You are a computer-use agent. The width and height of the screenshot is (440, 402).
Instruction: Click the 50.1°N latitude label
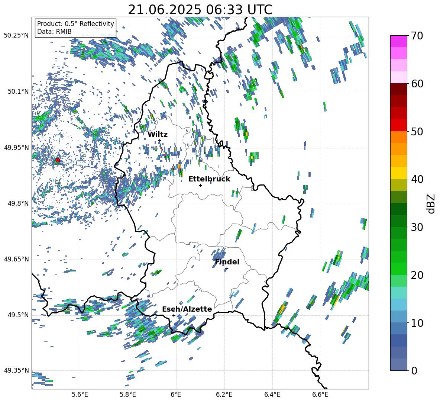point(19,91)
